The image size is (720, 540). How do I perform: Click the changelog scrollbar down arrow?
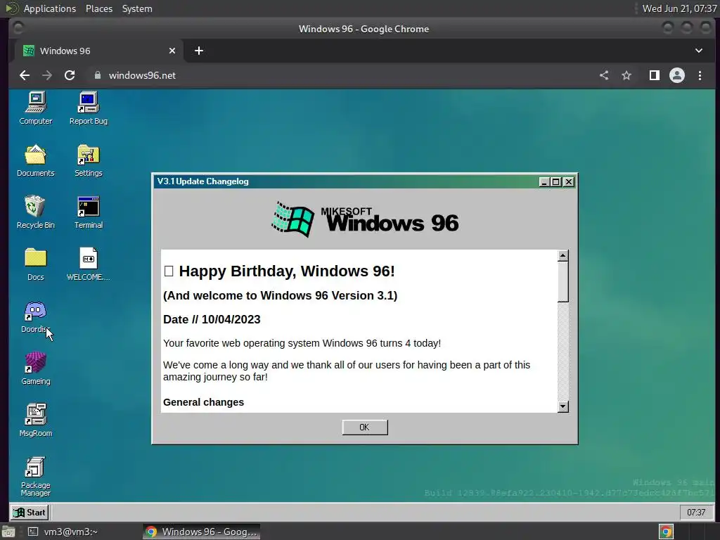(x=563, y=406)
